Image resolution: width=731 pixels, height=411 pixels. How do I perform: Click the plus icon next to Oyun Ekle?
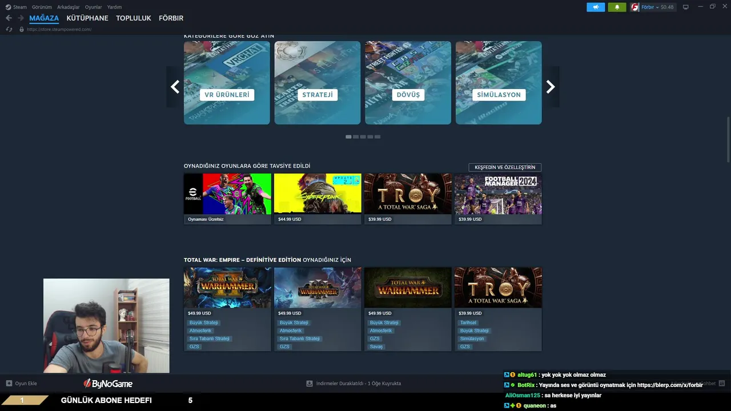9,383
